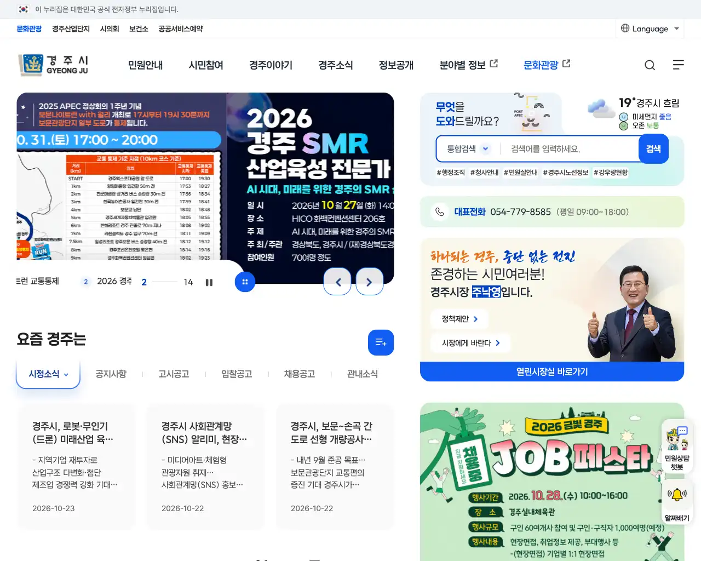Click the 2026 경주 slide title

pos(114,281)
